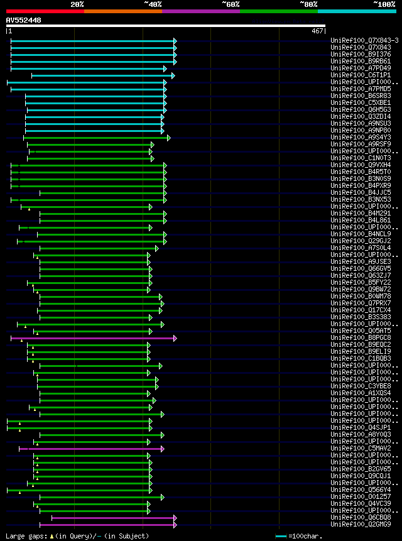
Task: Click the purple alignment bar for B8PGC8
Action: tap(94, 339)
